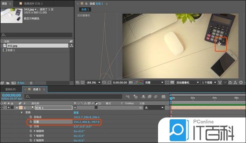The width and height of the screenshot is (246, 143).
Task: Click the 方向 stopwatch icon
Action: 30,127
